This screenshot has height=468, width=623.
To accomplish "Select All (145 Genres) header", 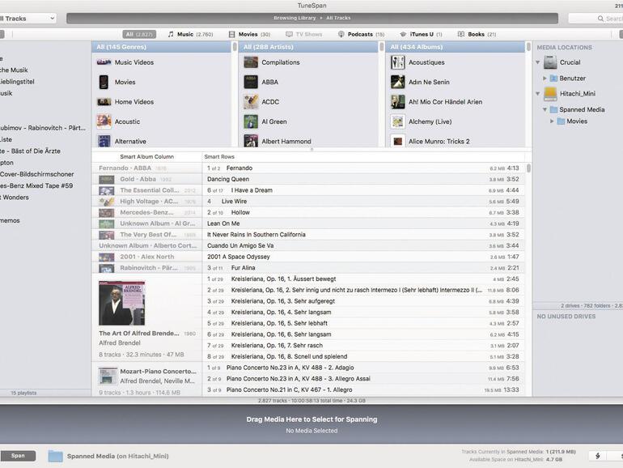I will (x=161, y=47).
